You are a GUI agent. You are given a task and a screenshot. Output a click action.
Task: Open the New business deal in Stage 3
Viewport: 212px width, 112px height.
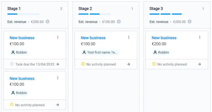point(164,38)
